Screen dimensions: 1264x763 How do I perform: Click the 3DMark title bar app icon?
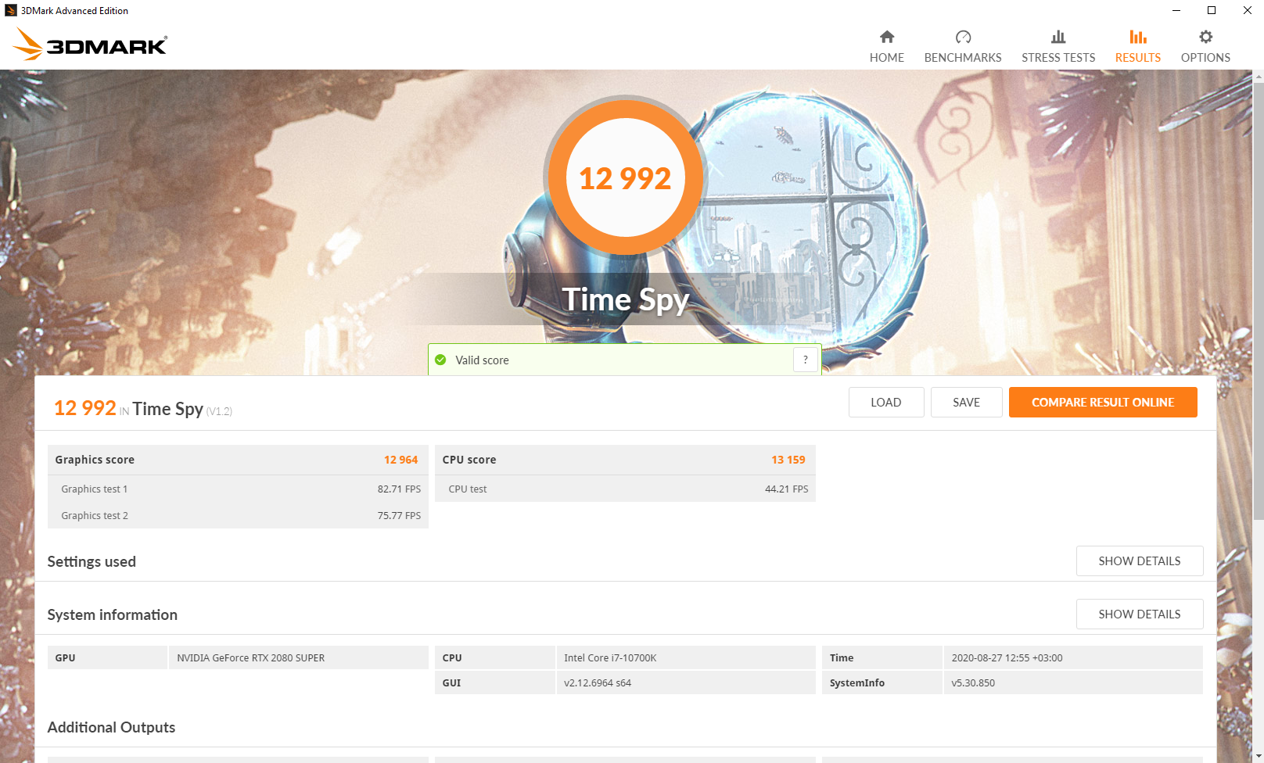point(10,10)
